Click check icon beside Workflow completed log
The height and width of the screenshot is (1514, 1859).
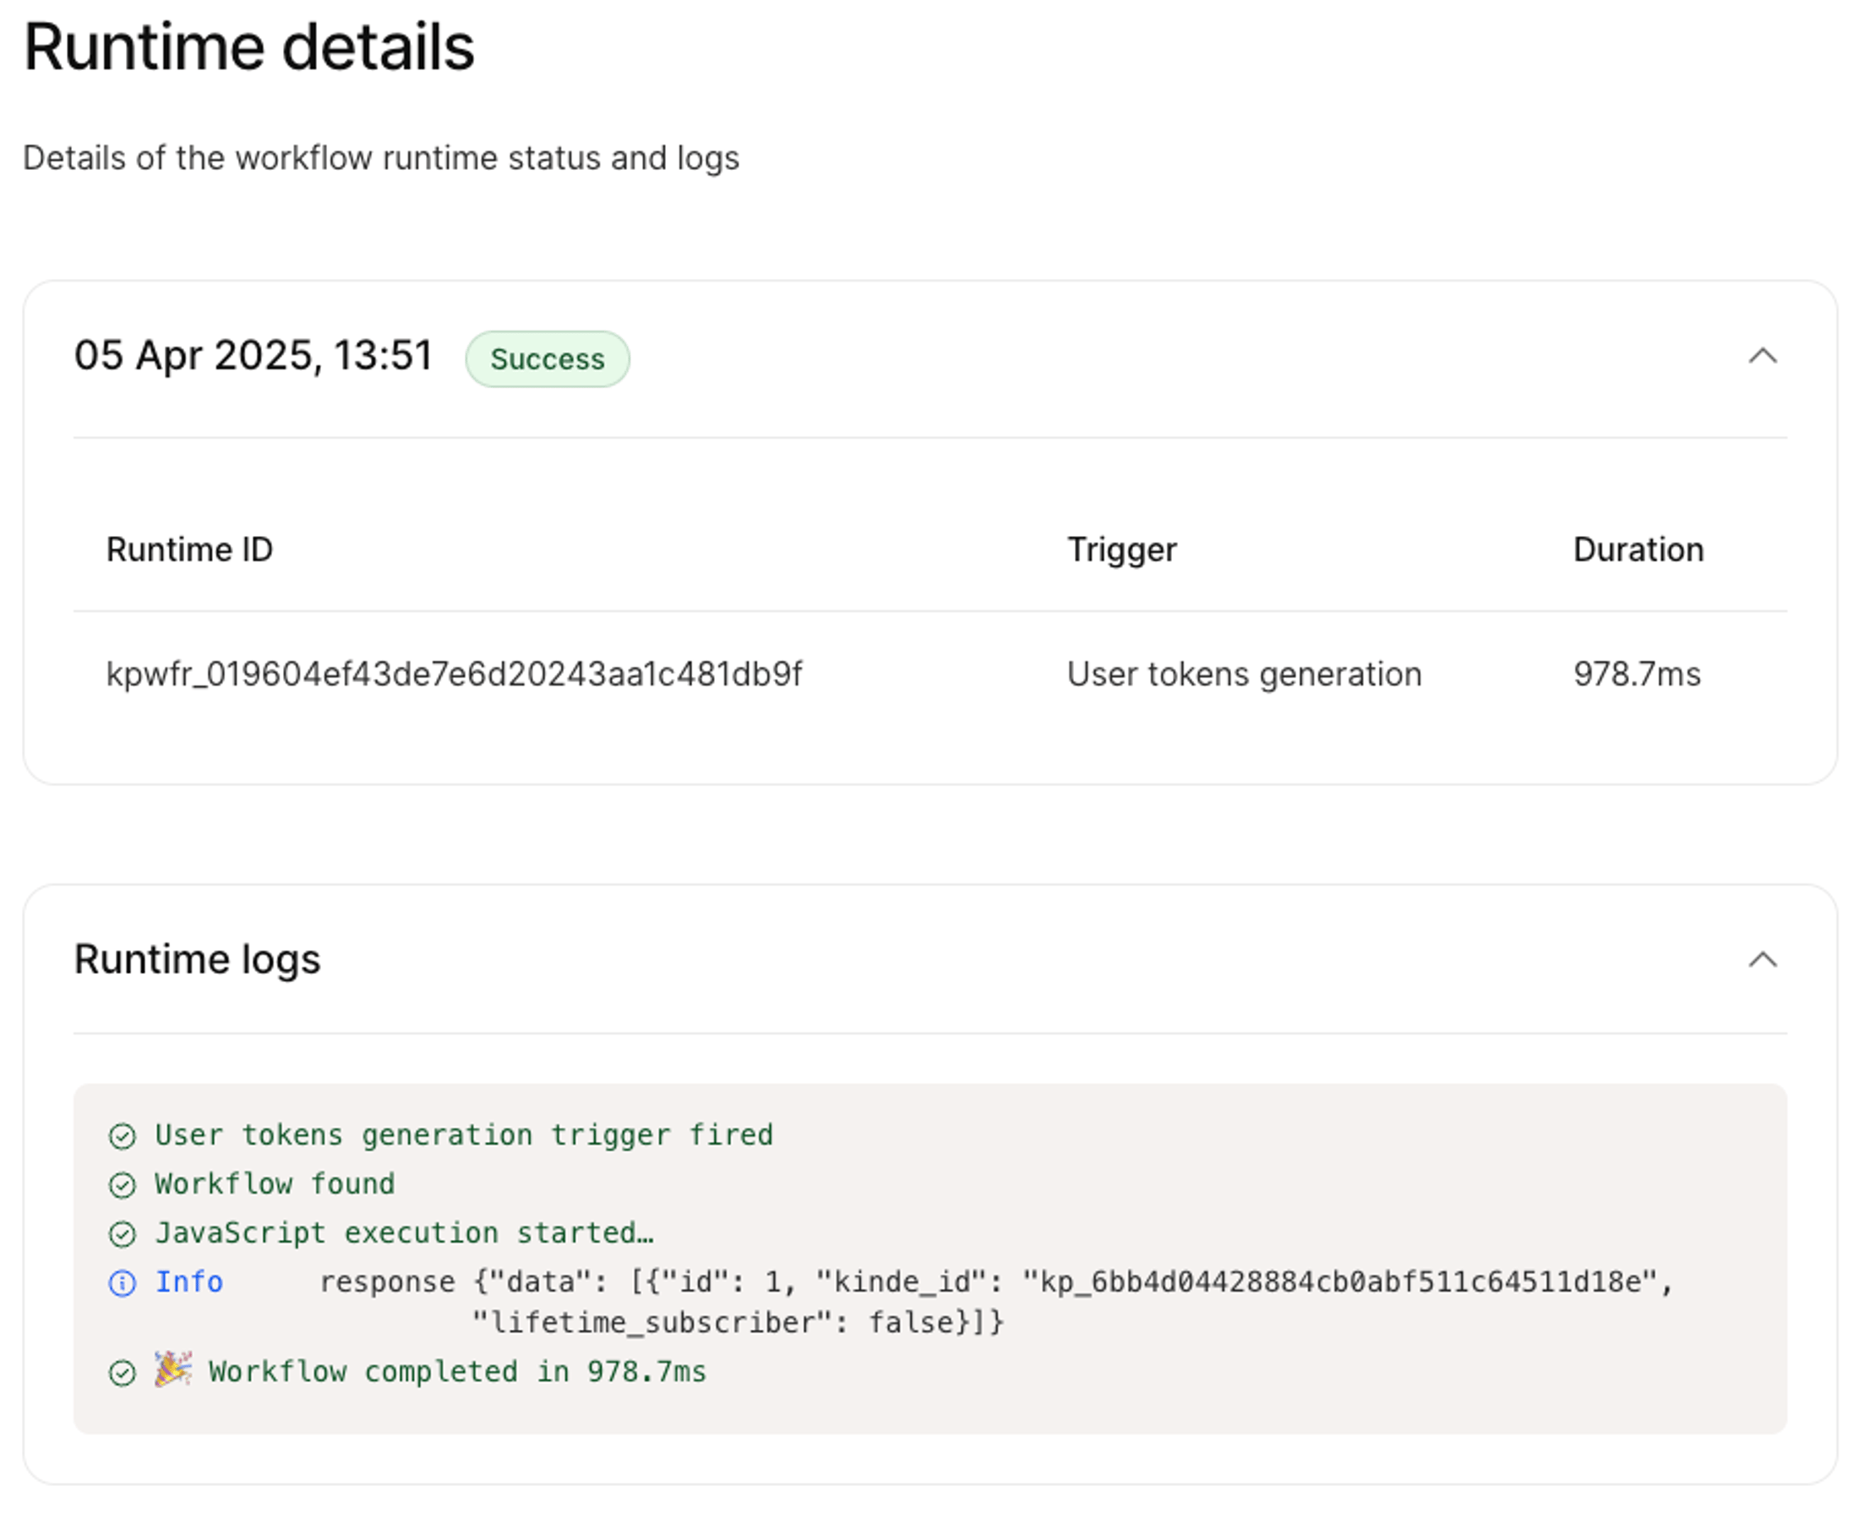pos(122,1374)
